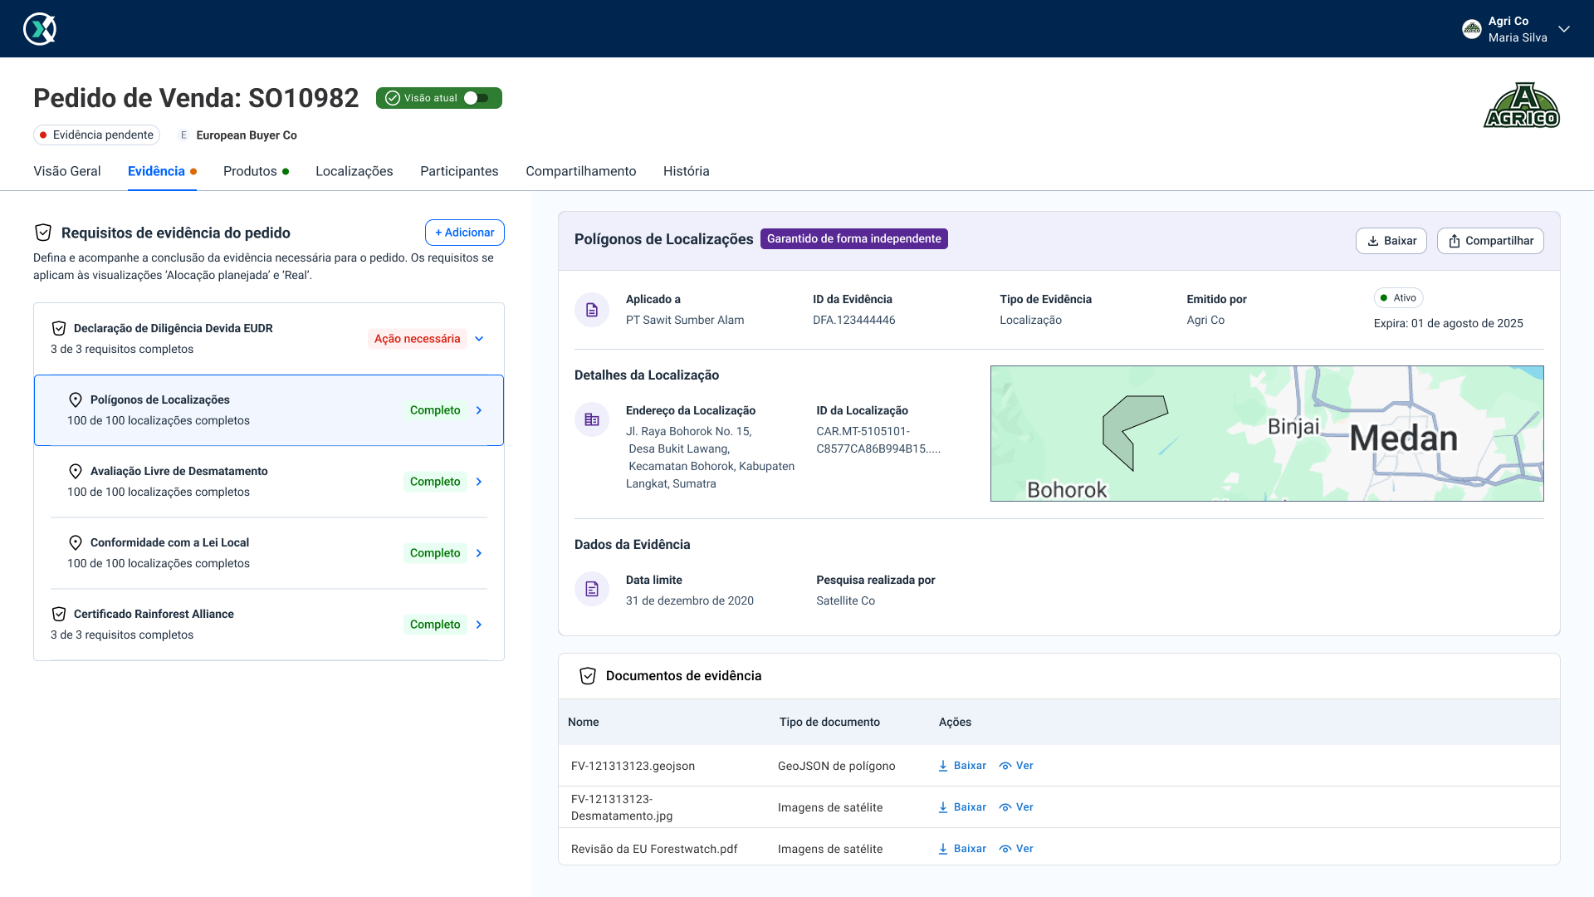Click shield icon beside Documentos de evidência
Viewport: 1594px width, 897px height.
(x=588, y=676)
